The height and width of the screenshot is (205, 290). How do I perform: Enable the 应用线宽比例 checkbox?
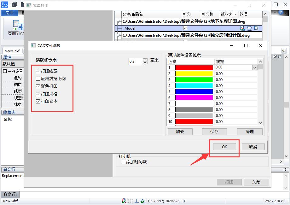(38, 79)
